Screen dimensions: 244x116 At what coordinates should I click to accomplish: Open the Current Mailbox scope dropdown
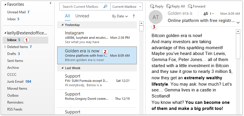pos(126,7)
